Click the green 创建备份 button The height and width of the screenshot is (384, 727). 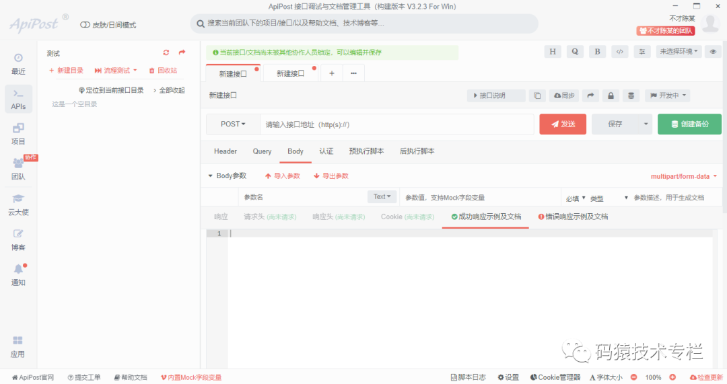pos(689,124)
